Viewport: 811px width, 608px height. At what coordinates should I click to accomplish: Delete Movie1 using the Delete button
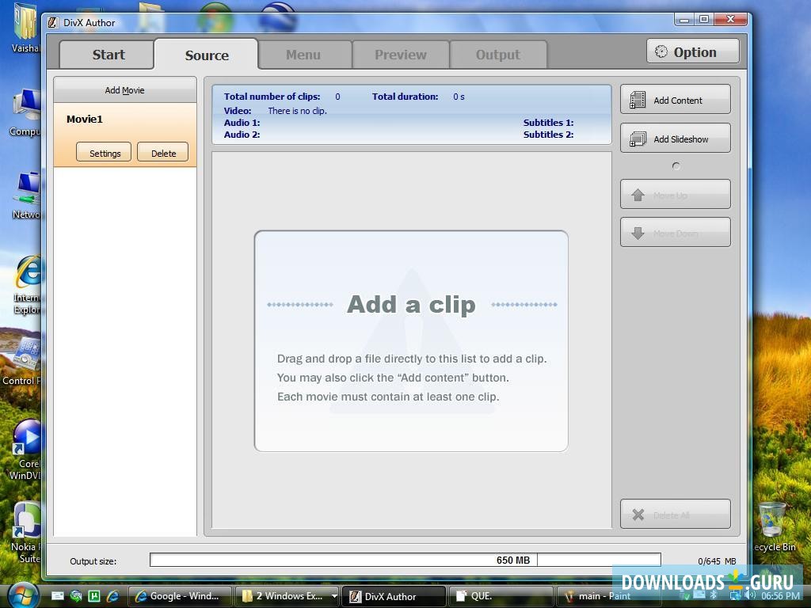click(x=163, y=153)
